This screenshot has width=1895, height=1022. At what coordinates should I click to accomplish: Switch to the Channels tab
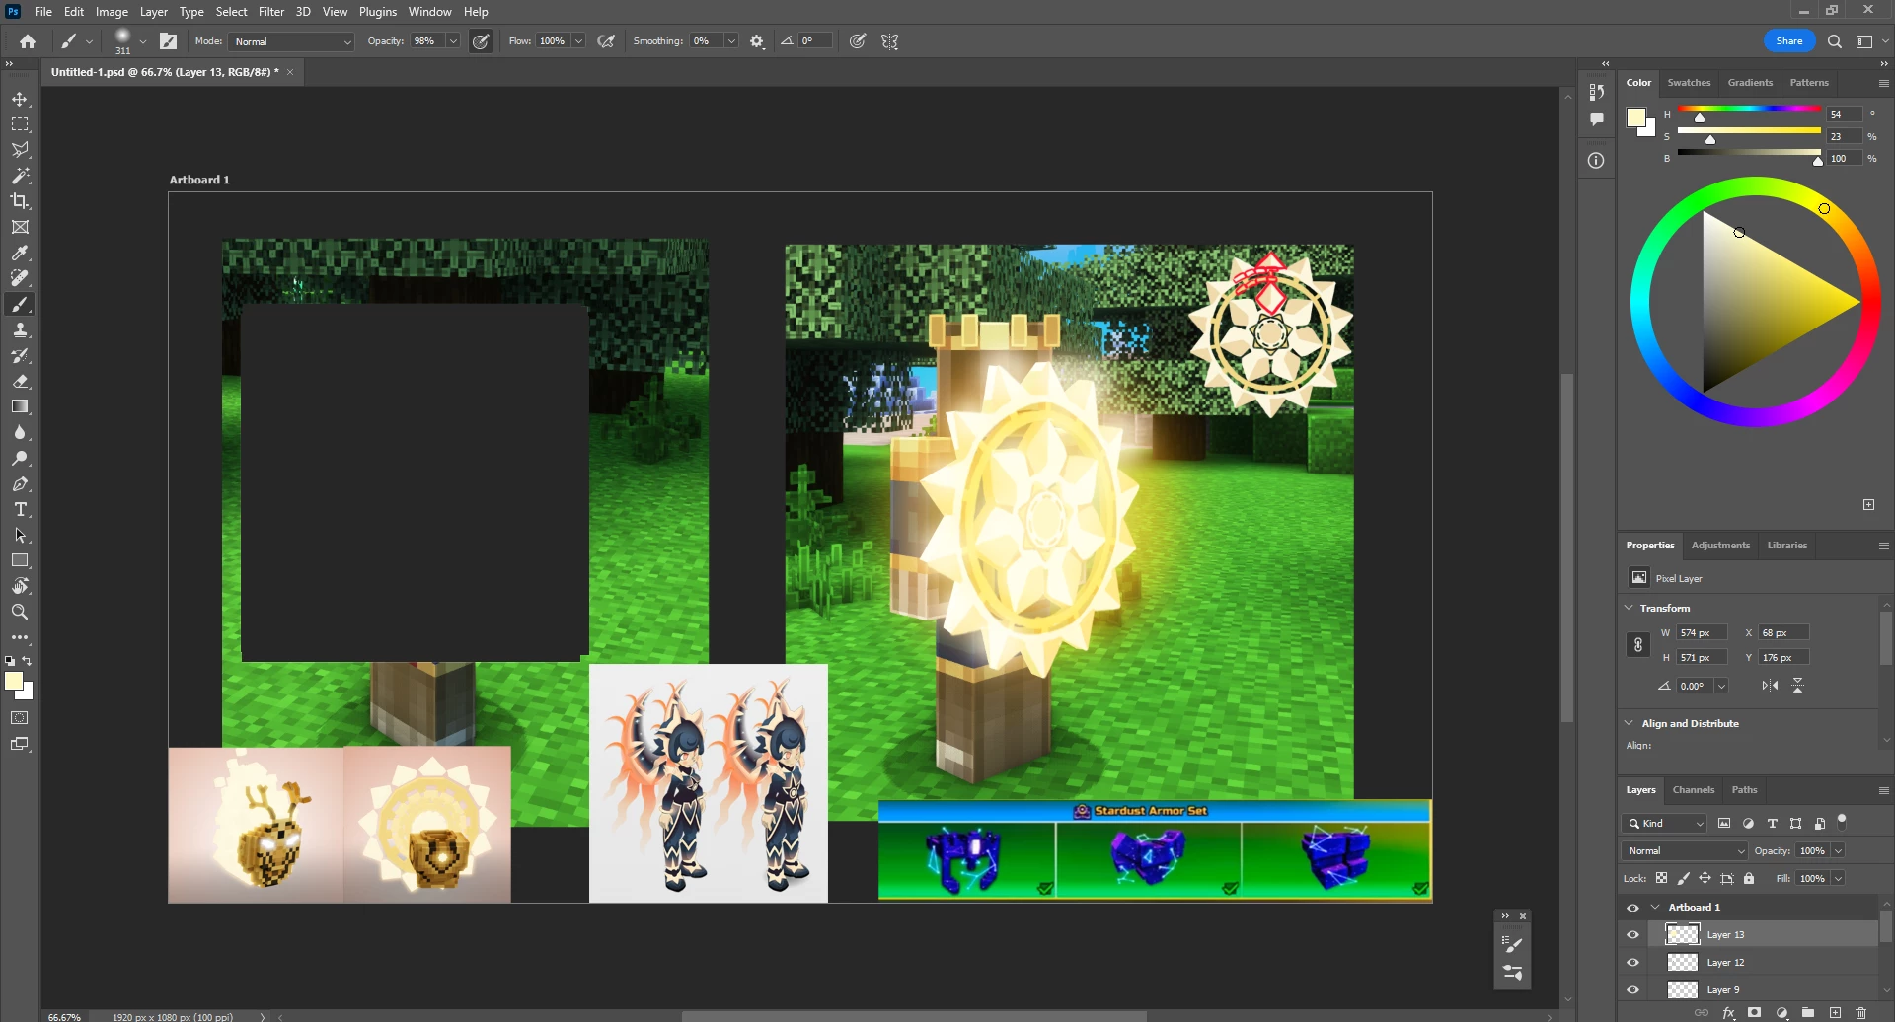pyautogui.click(x=1694, y=790)
